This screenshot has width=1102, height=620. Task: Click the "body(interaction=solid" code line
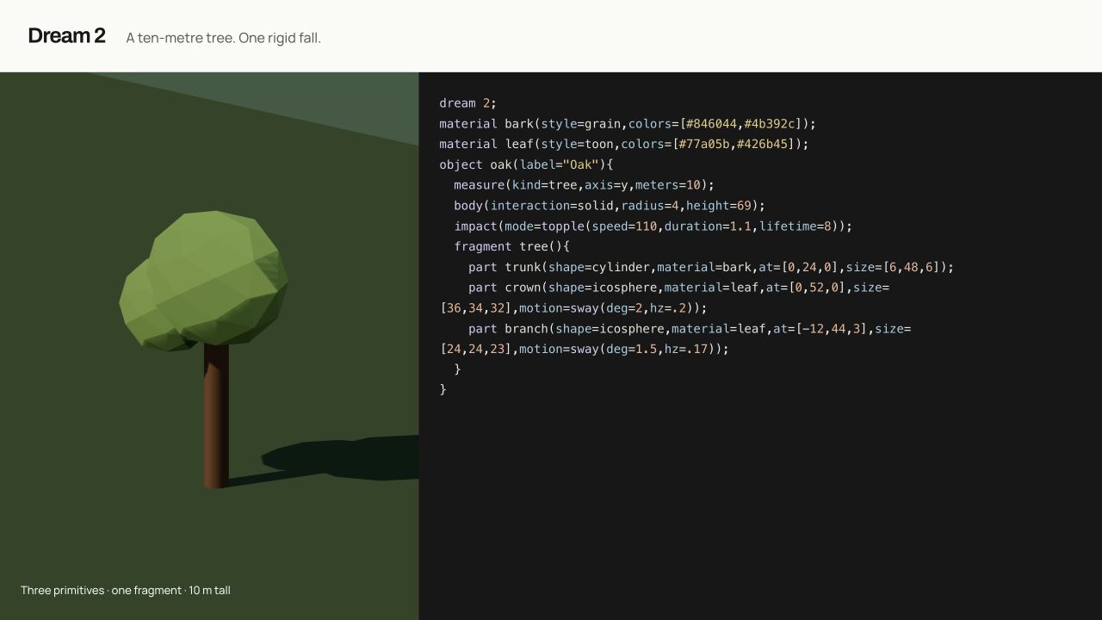click(610, 206)
